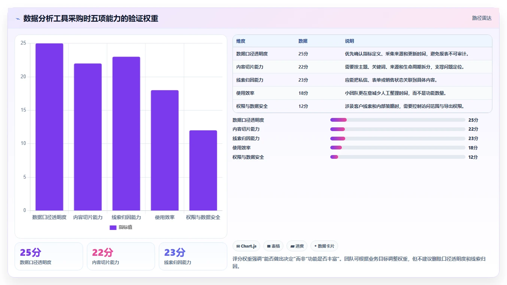507x285 pixels.
Task: Click the icon on the 进度 chip
Action: click(292, 246)
